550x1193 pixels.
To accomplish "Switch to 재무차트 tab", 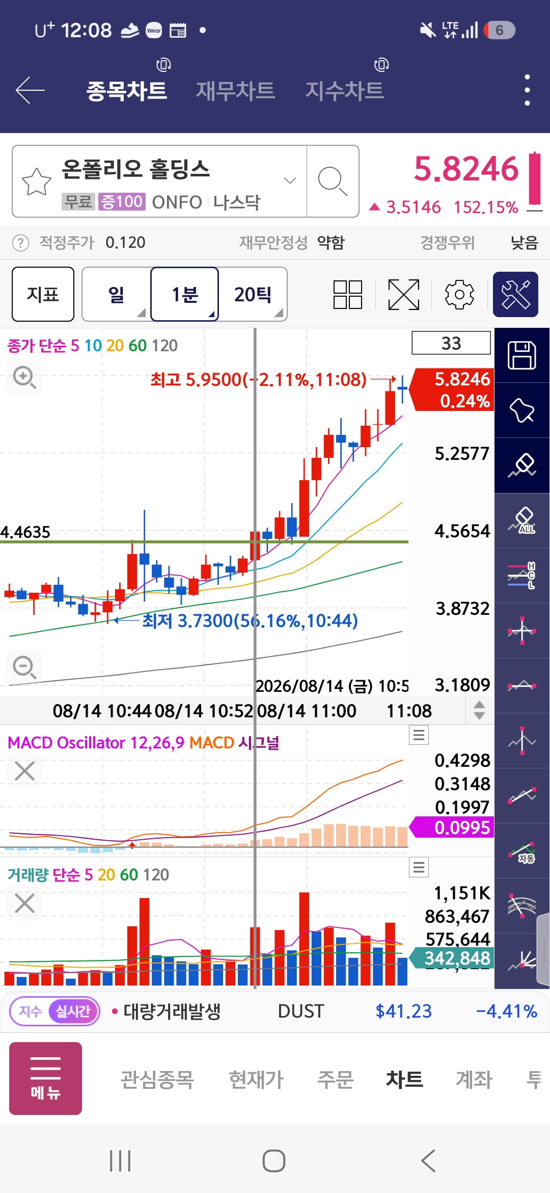I will click(x=235, y=91).
